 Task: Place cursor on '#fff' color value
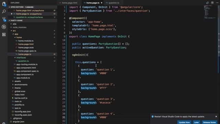(x=103, y=88)
